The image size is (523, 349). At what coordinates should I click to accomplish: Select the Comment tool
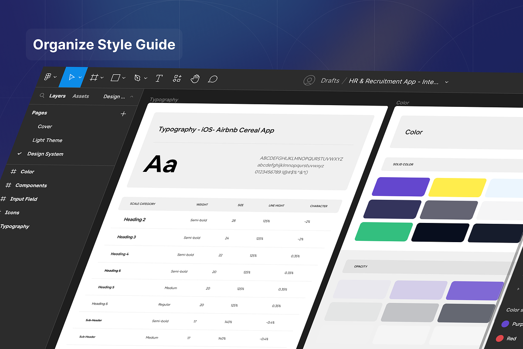213,79
